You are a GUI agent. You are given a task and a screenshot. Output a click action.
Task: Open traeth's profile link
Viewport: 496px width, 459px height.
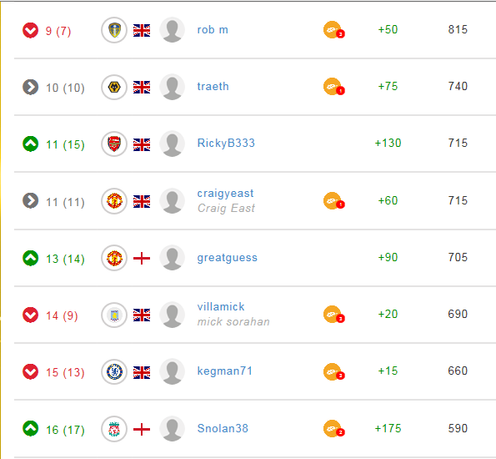point(213,87)
